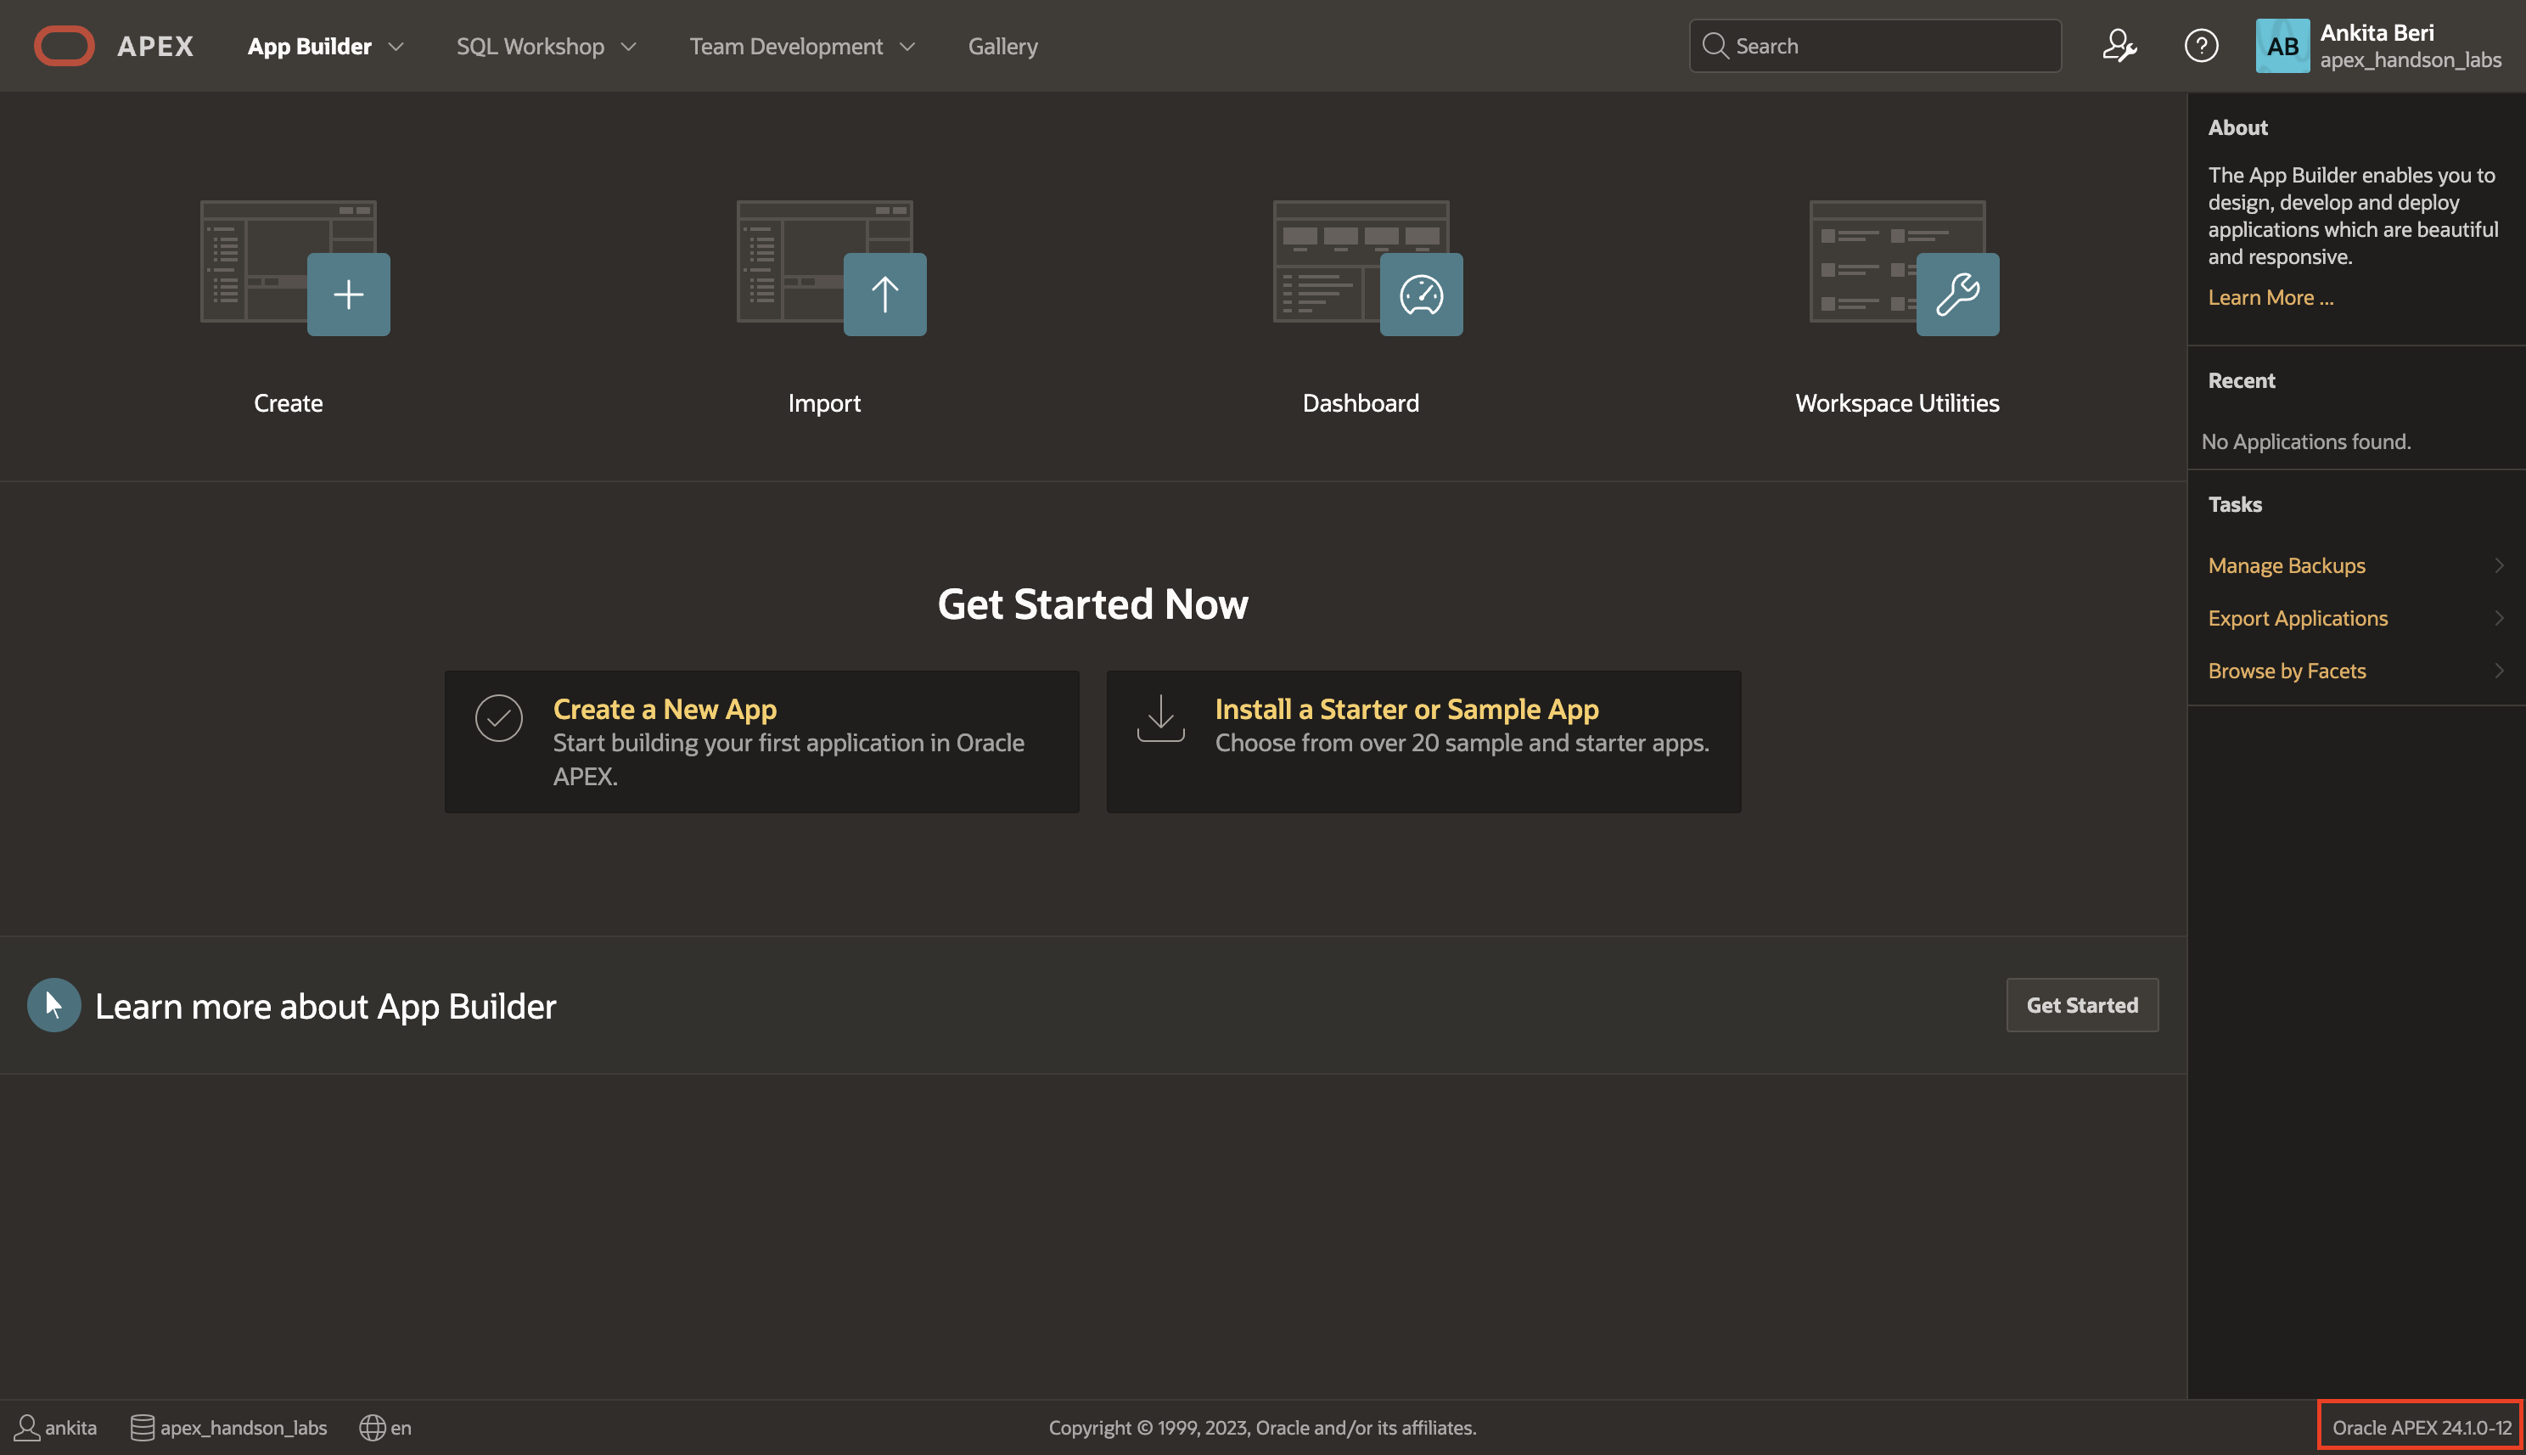
Task: Click the language globe icon in footer
Action: pyautogui.click(x=372, y=1427)
